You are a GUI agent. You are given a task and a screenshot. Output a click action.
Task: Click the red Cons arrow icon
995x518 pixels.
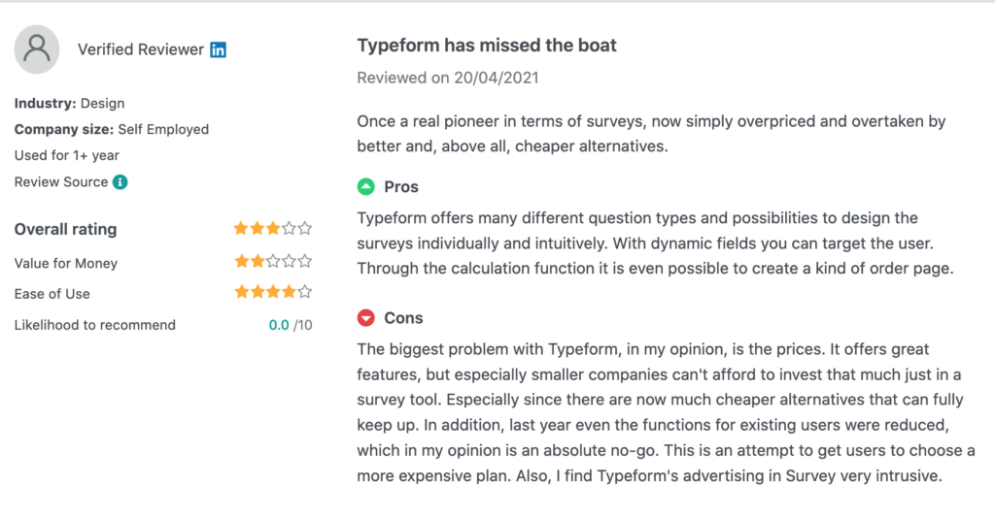pyautogui.click(x=366, y=318)
